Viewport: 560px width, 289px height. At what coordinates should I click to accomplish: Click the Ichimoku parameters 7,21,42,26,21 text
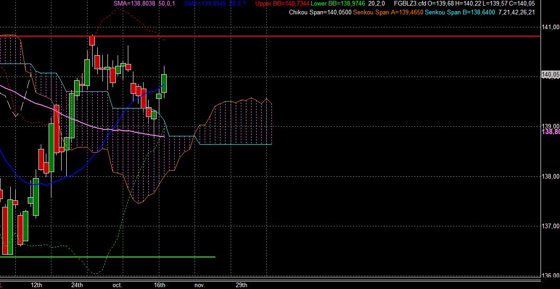(516, 12)
